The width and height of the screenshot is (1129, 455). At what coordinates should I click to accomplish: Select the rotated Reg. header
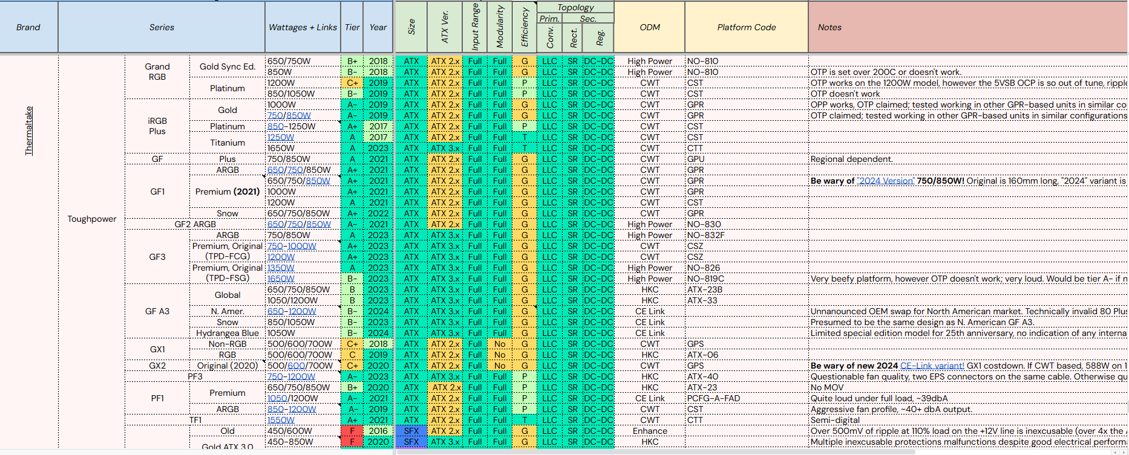pyautogui.click(x=599, y=38)
